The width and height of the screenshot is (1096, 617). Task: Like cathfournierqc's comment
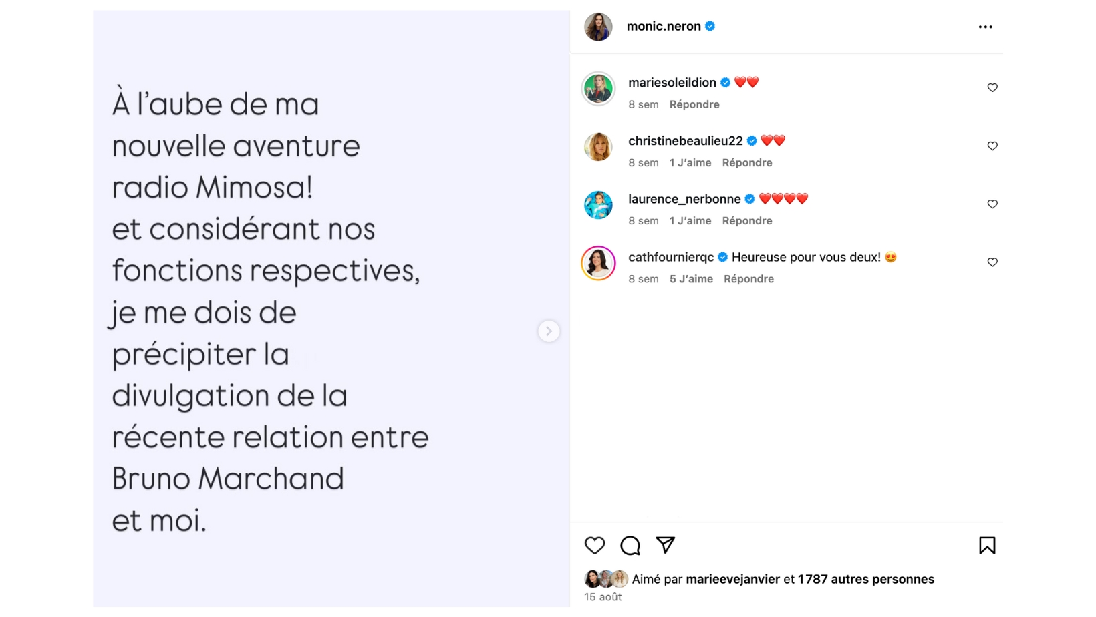pos(992,262)
